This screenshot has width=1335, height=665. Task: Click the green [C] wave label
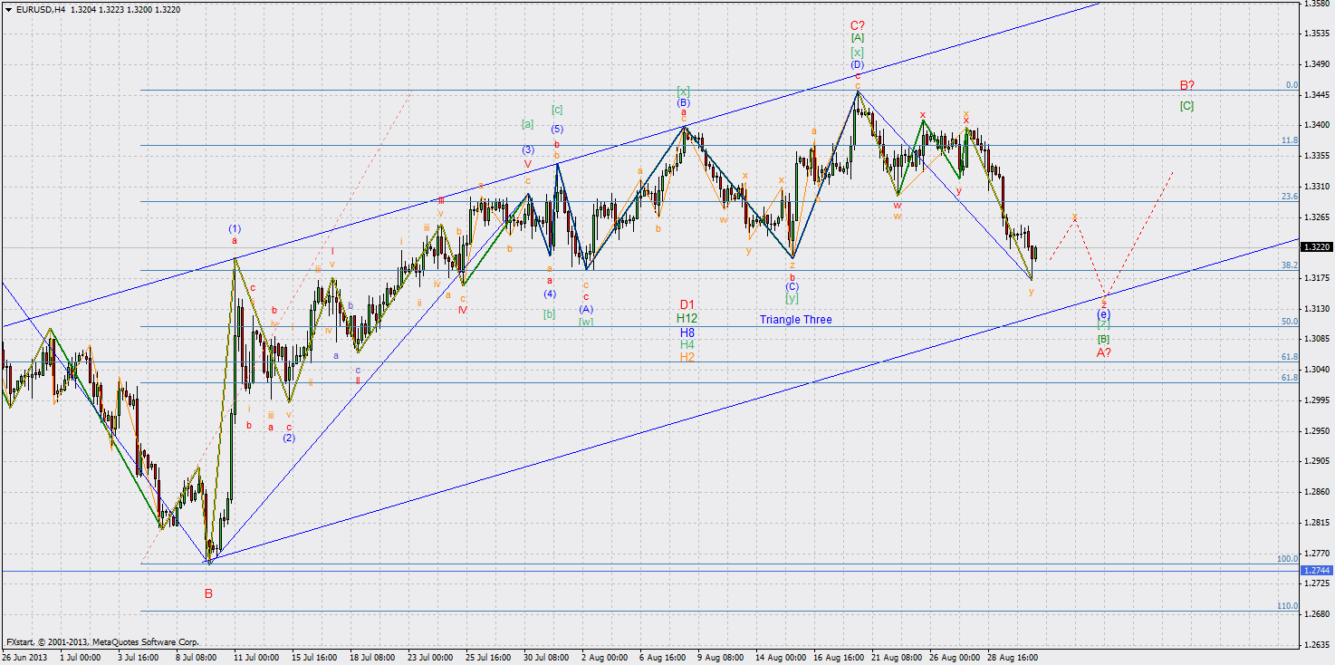(1186, 105)
